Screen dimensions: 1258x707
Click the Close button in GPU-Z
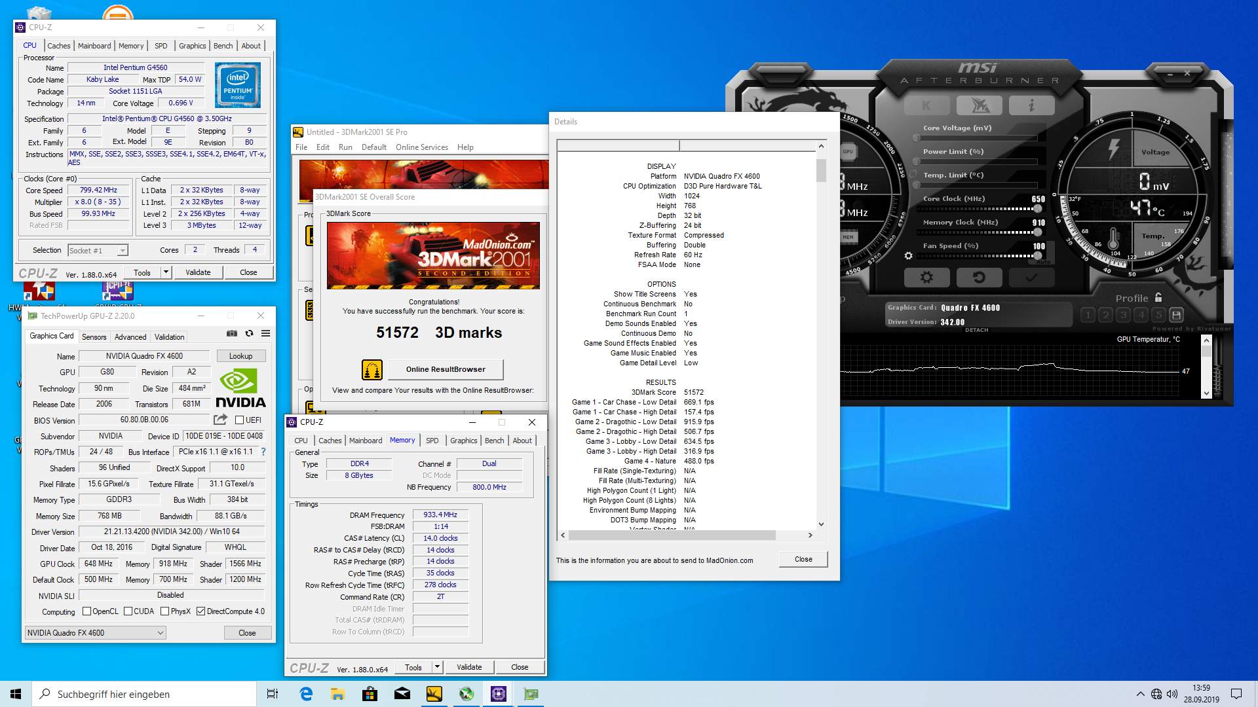coord(247,633)
